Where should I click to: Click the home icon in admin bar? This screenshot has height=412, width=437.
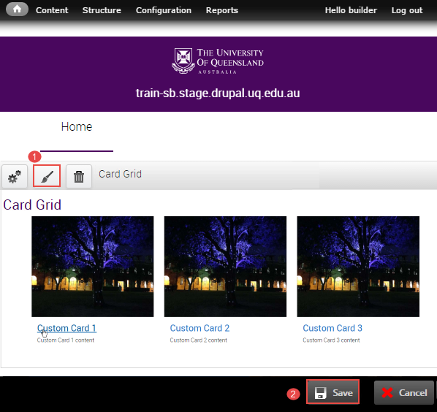tap(17, 9)
